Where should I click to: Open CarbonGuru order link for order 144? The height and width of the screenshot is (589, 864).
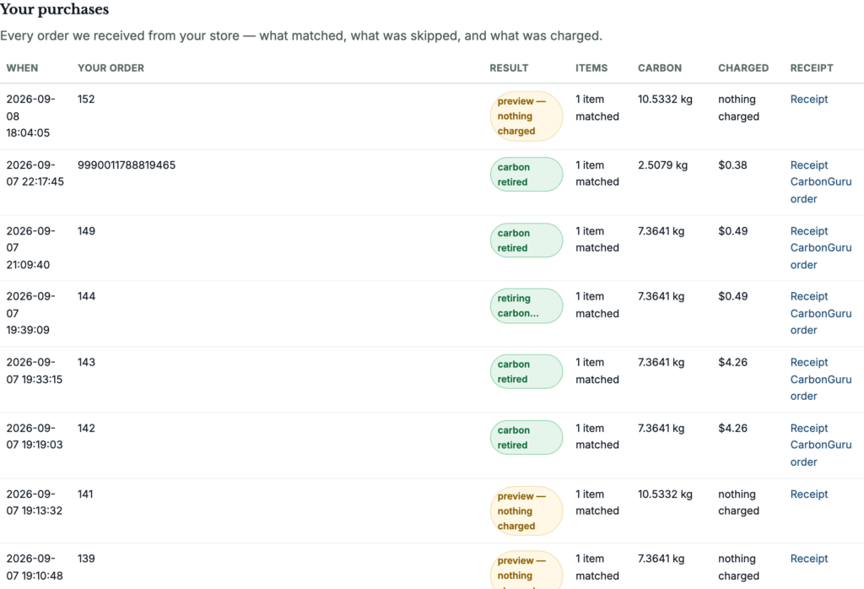coord(821,322)
